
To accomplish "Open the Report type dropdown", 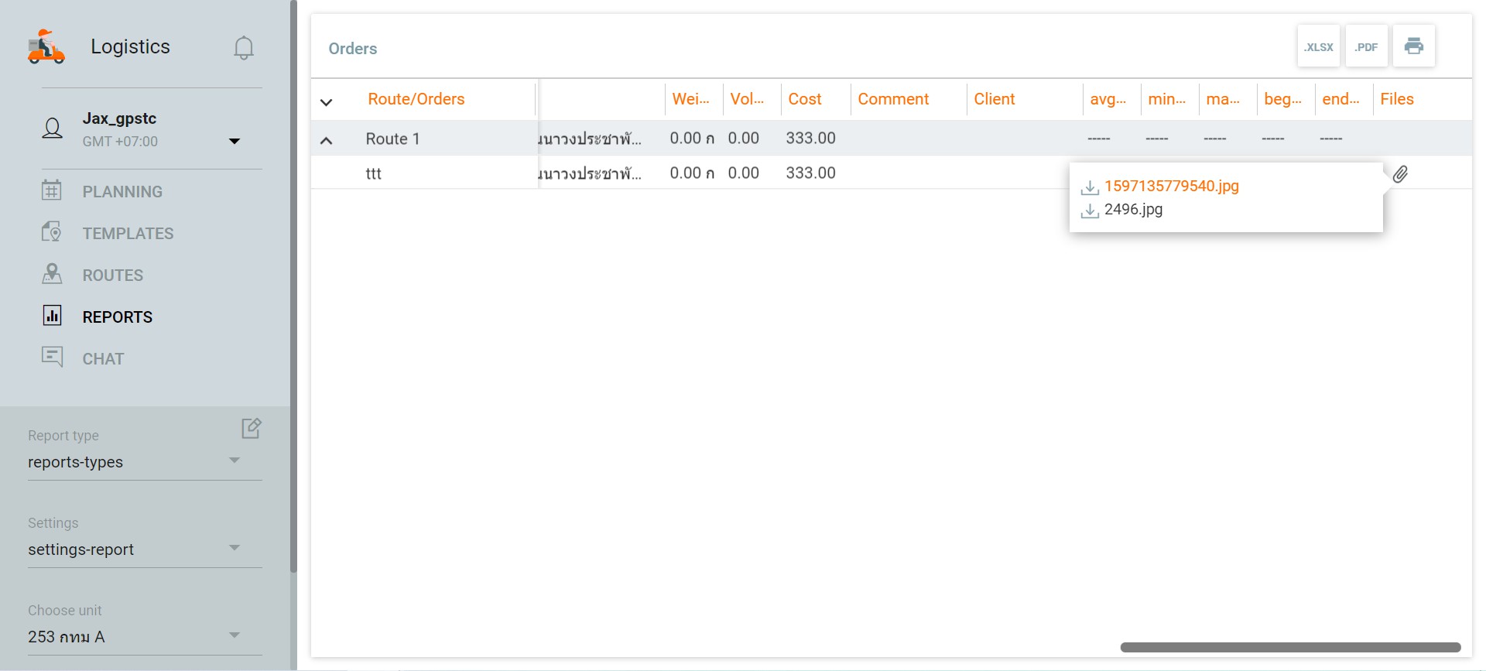I will pyautogui.click(x=234, y=460).
